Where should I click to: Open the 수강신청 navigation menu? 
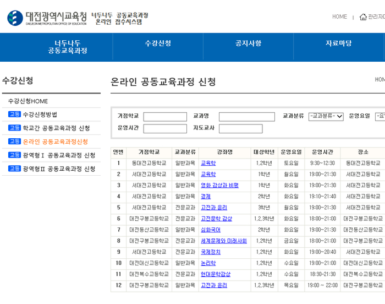[158, 44]
